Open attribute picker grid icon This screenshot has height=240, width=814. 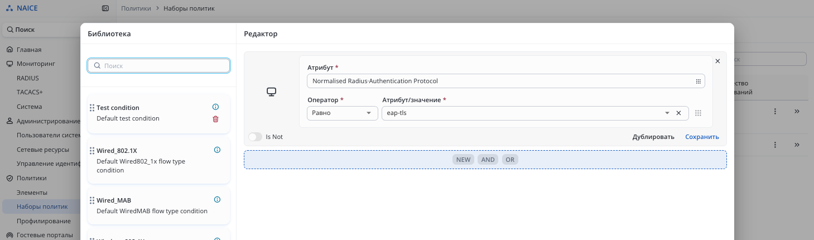[698, 81]
